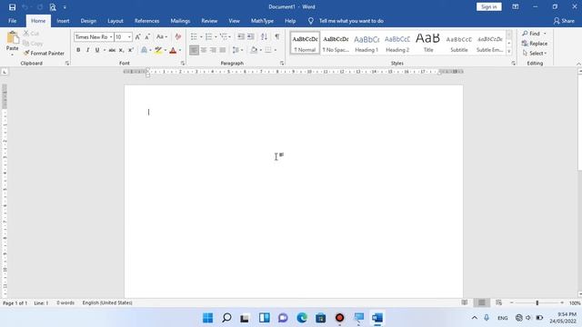Sort the selected text
Viewport: 582px width, 327px height.
[264, 36]
